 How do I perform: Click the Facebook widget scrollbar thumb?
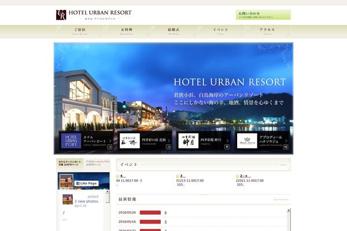click(108, 198)
